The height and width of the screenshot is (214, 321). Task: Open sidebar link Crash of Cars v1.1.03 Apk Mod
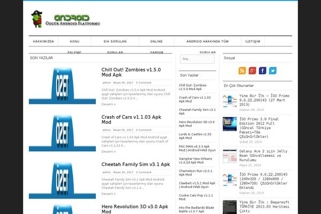[195, 100]
